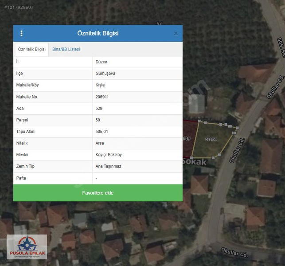
Task: Click the Favorilere ekle button
Action: tap(98, 193)
